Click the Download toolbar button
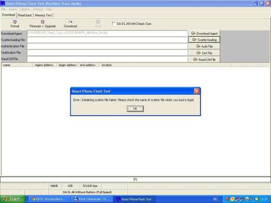The width and height of the screenshot is (271, 203). click(x=70, y=24)
